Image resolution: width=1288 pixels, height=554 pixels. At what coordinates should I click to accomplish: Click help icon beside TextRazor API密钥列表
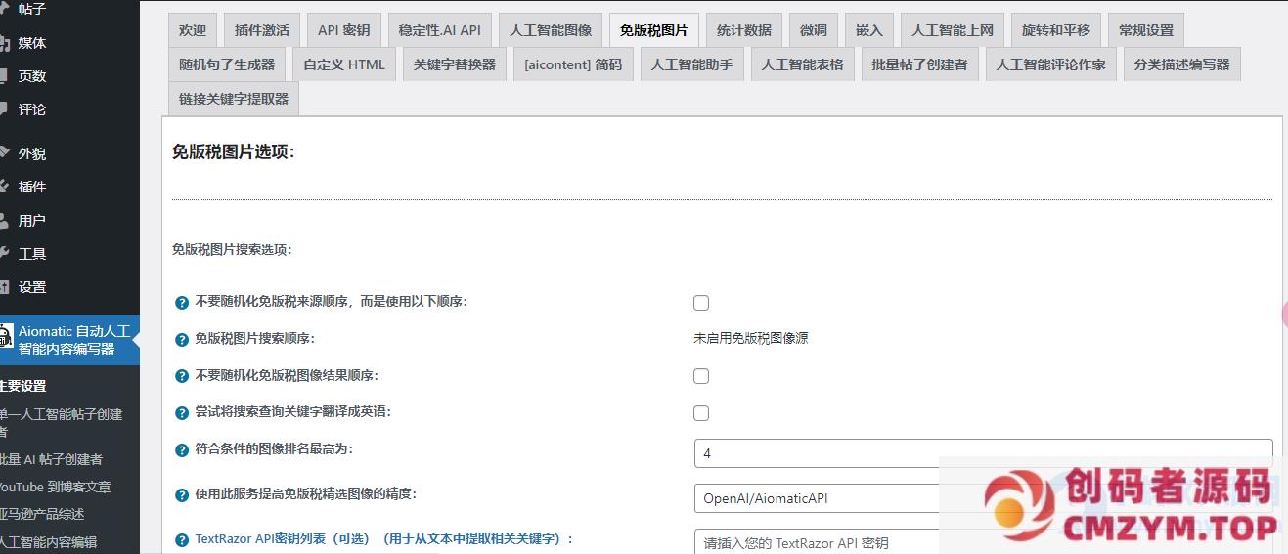(x=181, y=540)
